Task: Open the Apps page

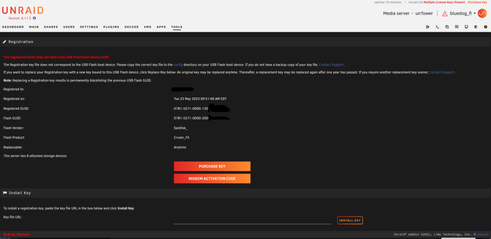Action: [161, 27]
